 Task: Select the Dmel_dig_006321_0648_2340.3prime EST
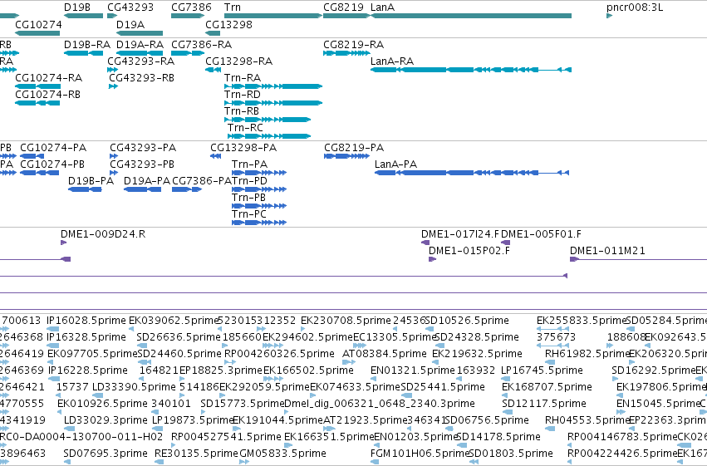pos(287,412)
